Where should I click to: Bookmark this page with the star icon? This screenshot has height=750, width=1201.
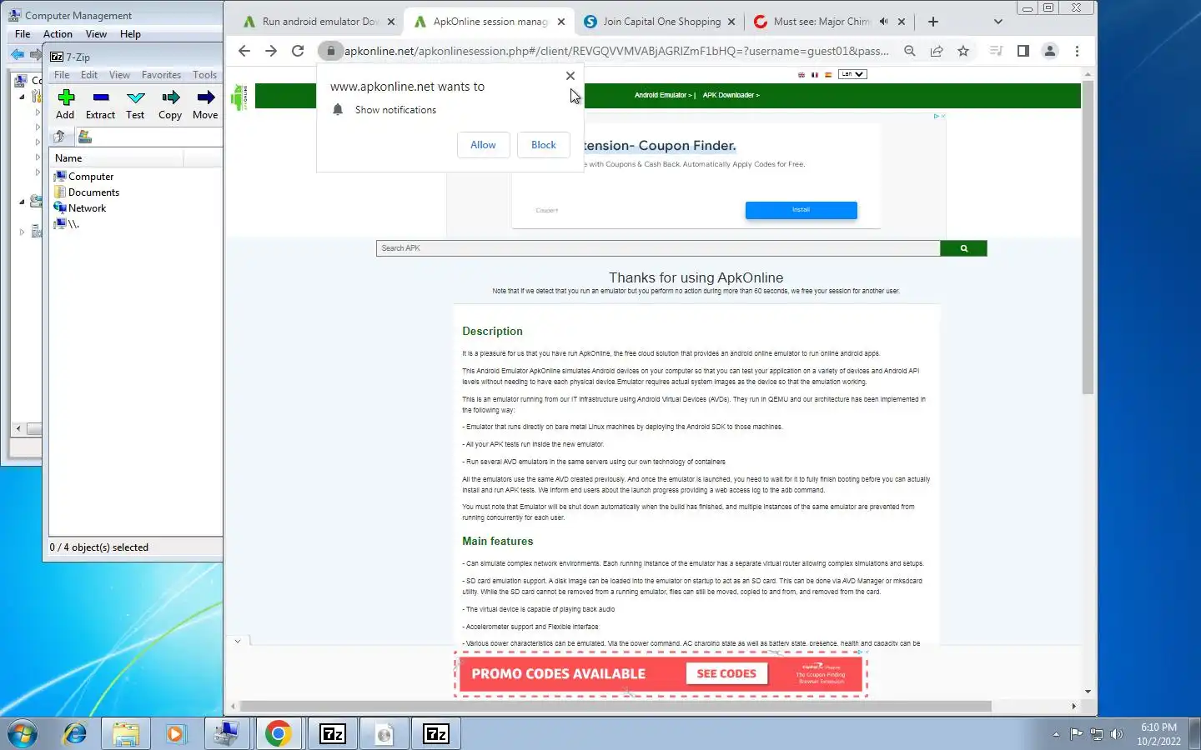(963, 51)
